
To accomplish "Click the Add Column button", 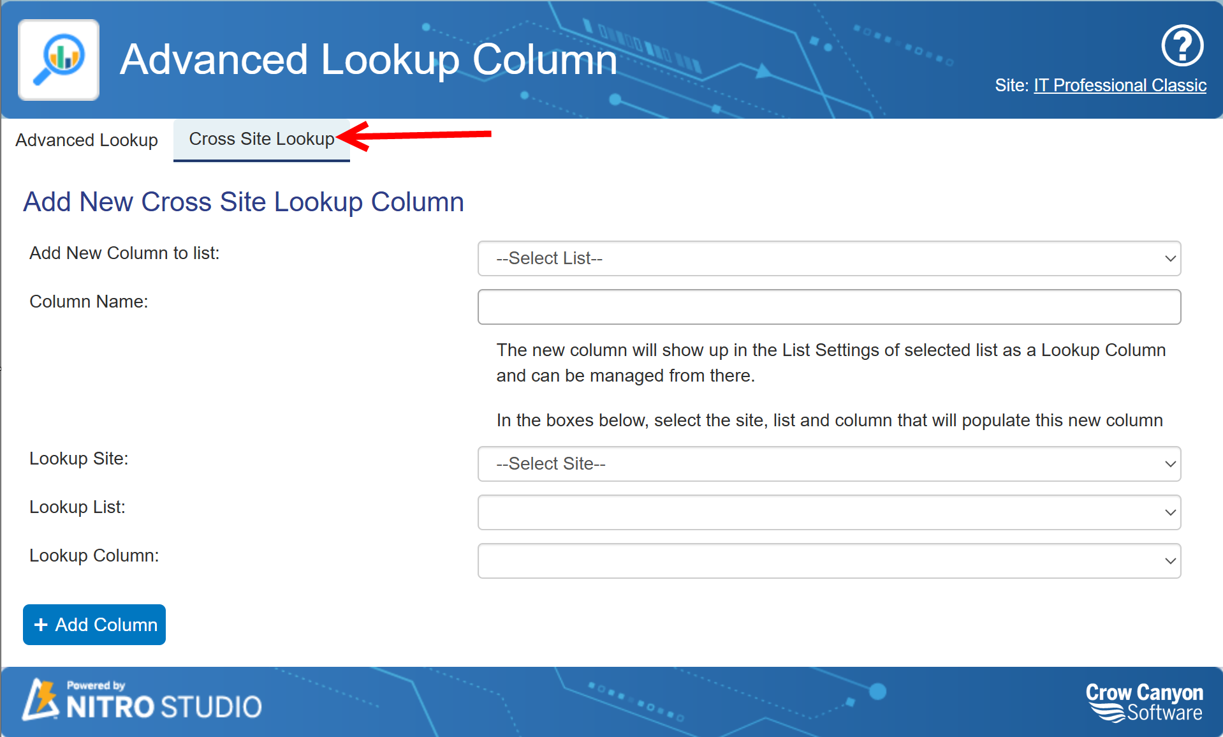I will (94, 625).
